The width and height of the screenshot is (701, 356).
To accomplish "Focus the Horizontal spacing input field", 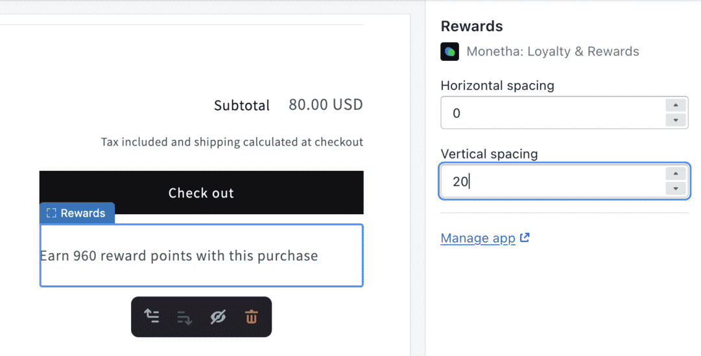I will point(552,113).
